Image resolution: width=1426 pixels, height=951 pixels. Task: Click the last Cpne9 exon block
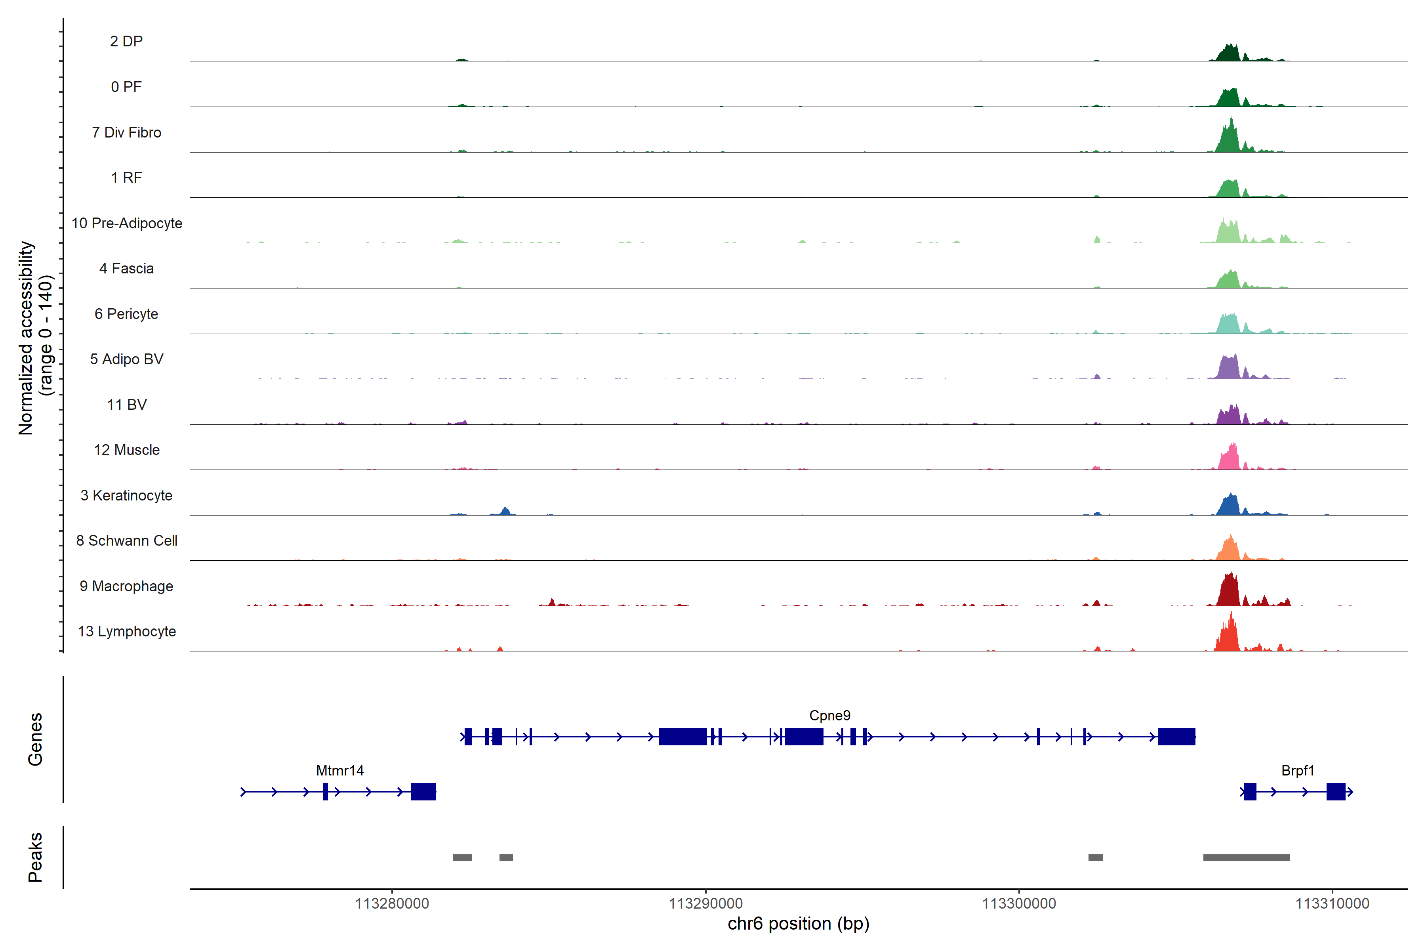pyautogui.click(x=1176, y=736)
